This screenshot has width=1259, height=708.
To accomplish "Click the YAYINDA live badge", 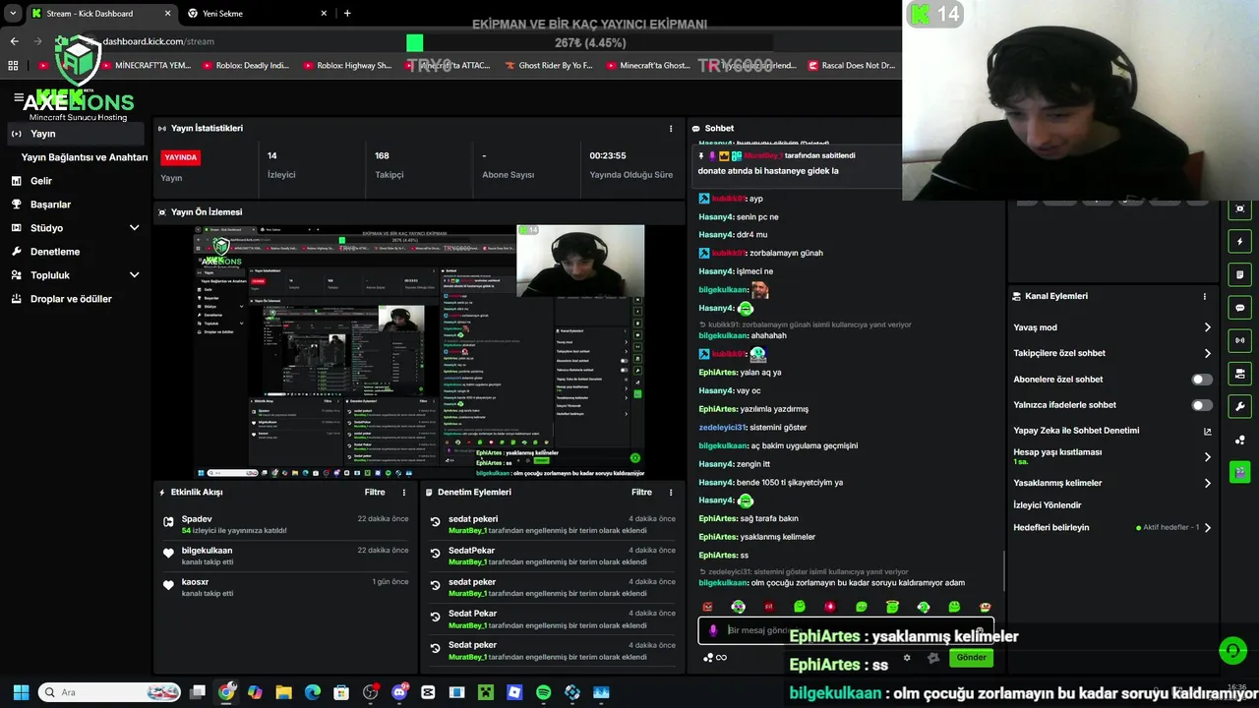I will [x=181, y=157].
